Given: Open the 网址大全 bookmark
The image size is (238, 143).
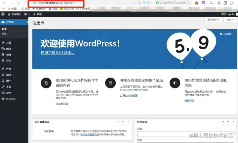Looking at the screenshot, I should (x=67, y=9).
